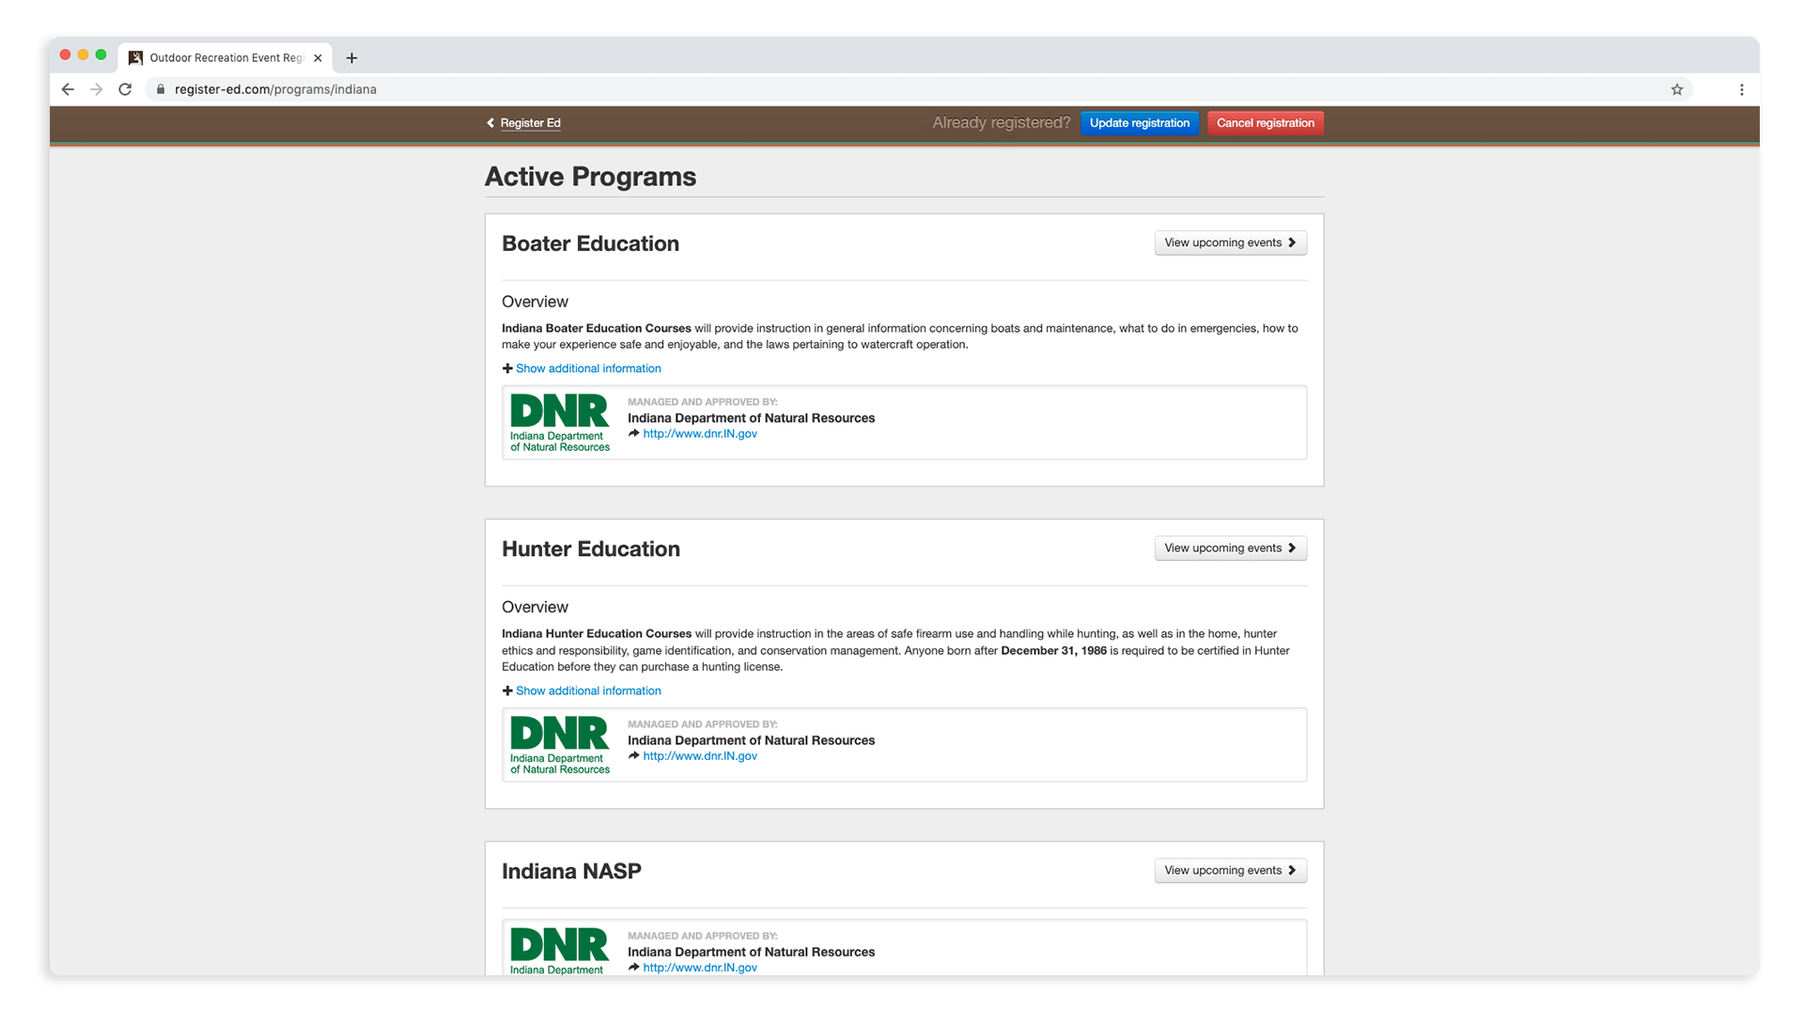Close the Outdoor Recreation Event tab
The height and width of the screenshot is (1009, 1804).
[318, 58]
